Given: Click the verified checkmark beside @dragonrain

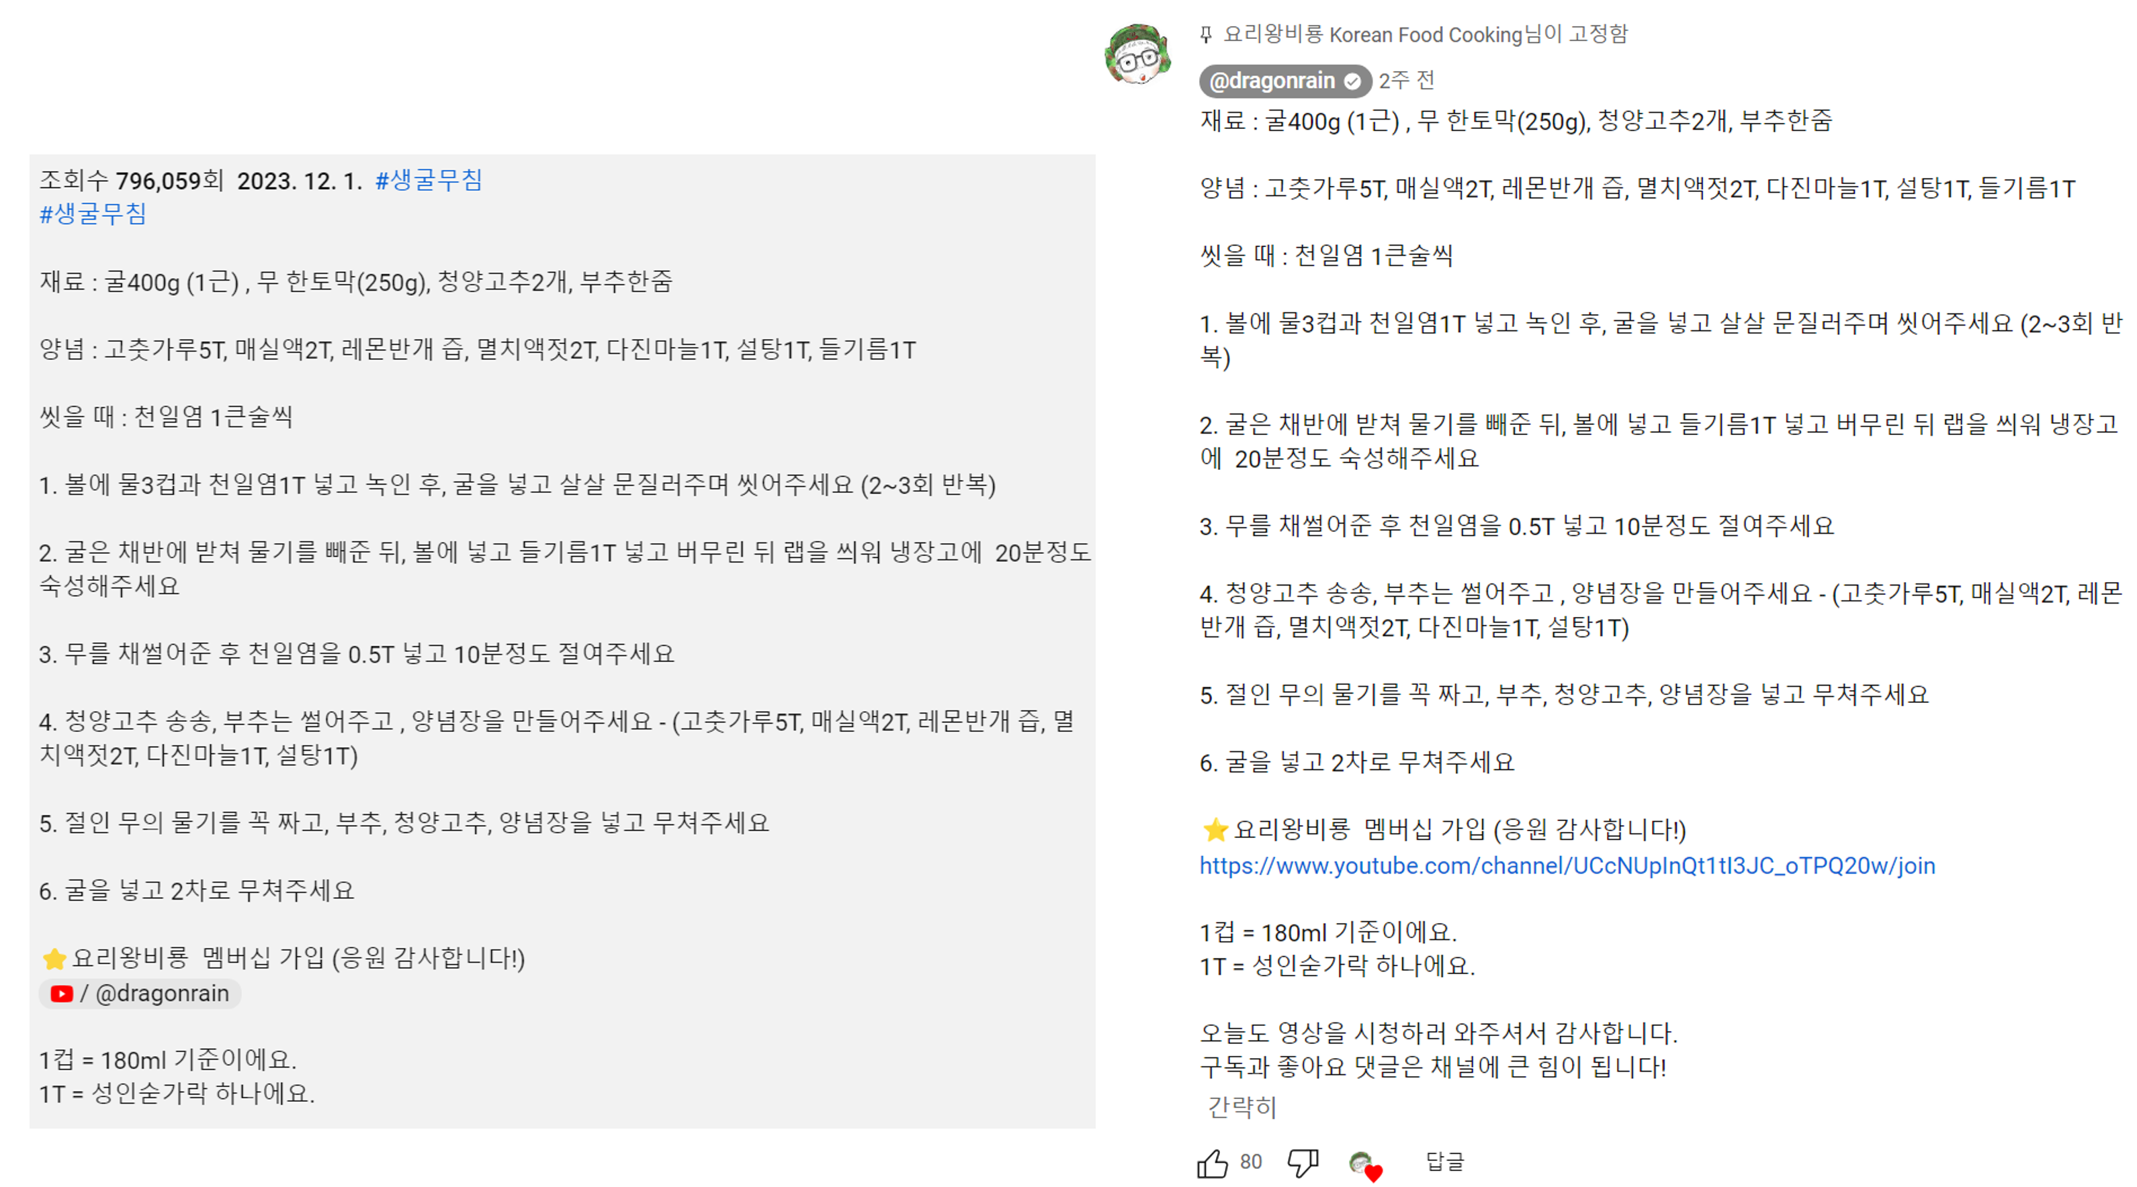Looking at the screenshot, I should click(1352, 81).
